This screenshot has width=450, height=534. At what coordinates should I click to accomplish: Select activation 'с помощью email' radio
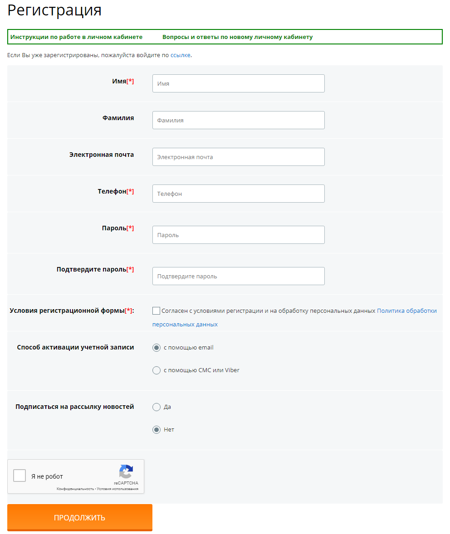[157, 348]
